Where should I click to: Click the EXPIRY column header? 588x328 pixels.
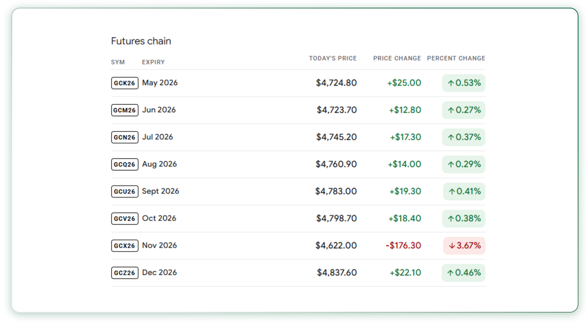click(153, 62)
